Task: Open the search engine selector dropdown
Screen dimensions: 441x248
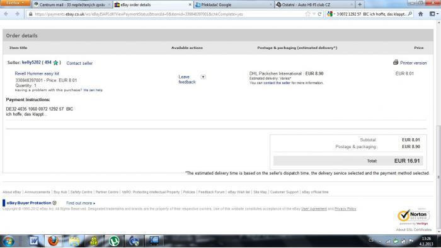Action: pyautogui.click(x=331, y=14)
